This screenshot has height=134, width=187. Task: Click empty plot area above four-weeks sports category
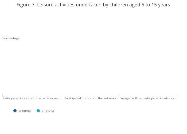click(x=32, y=67)
